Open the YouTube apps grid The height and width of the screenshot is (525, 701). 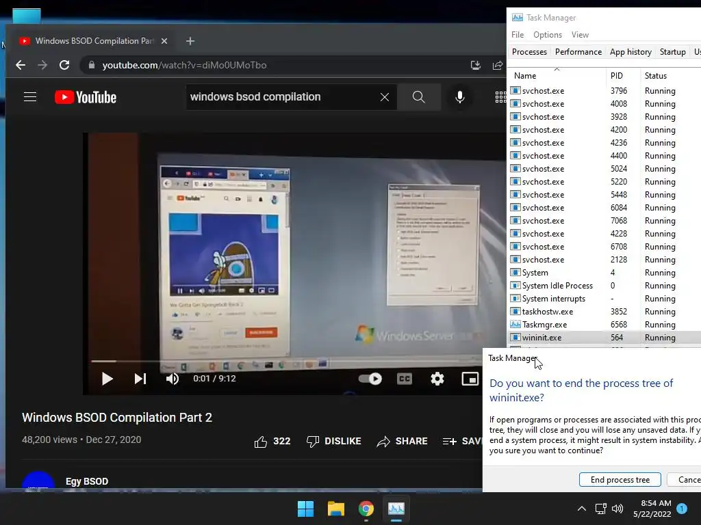tap(500, 97)
